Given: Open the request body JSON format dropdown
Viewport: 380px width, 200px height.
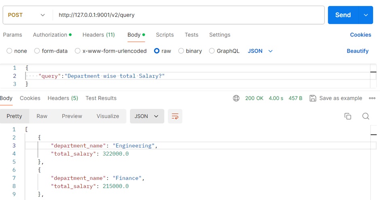Looking at the screenshot, I should (x=260, y=51).
